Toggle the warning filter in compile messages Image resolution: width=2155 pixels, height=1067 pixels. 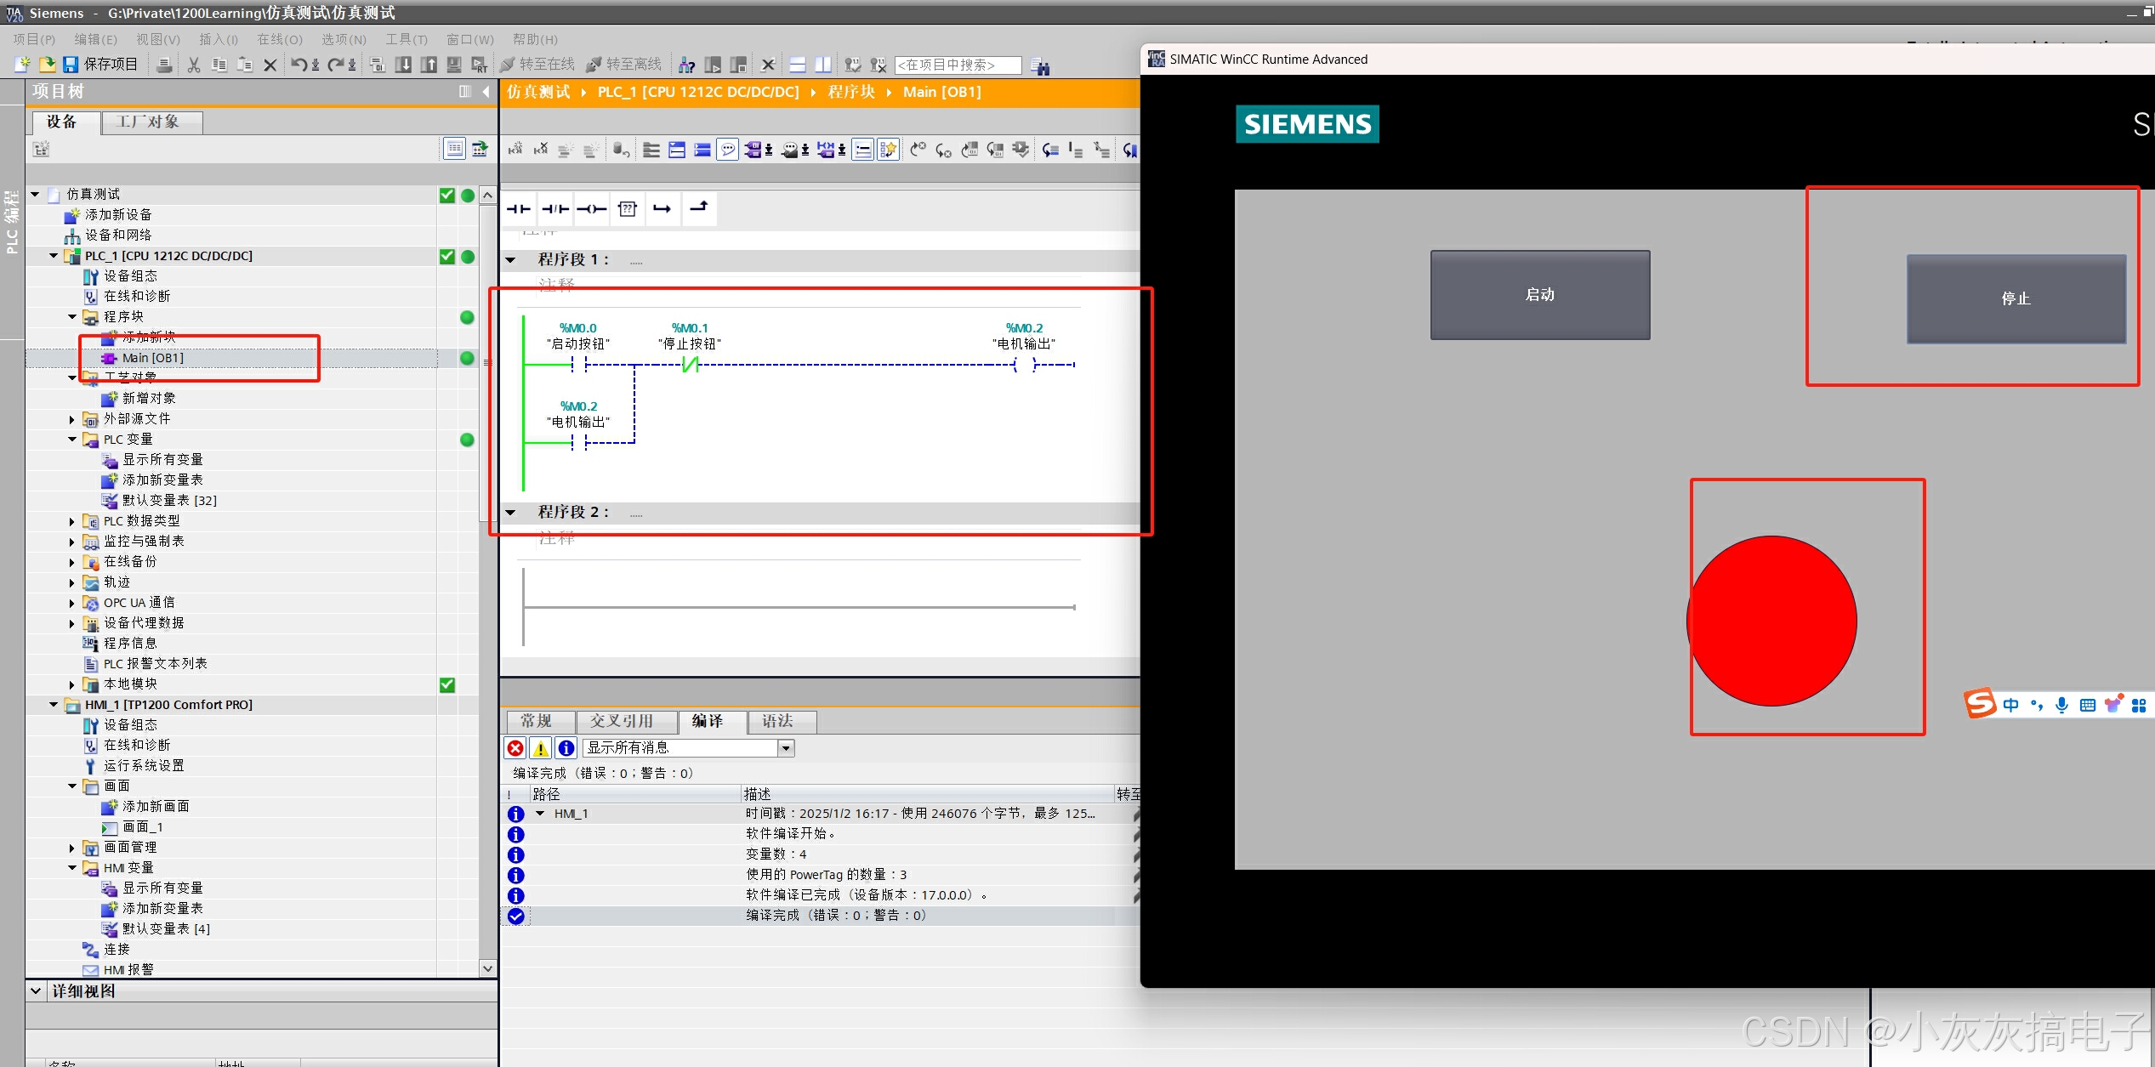(x=541, y=748)
